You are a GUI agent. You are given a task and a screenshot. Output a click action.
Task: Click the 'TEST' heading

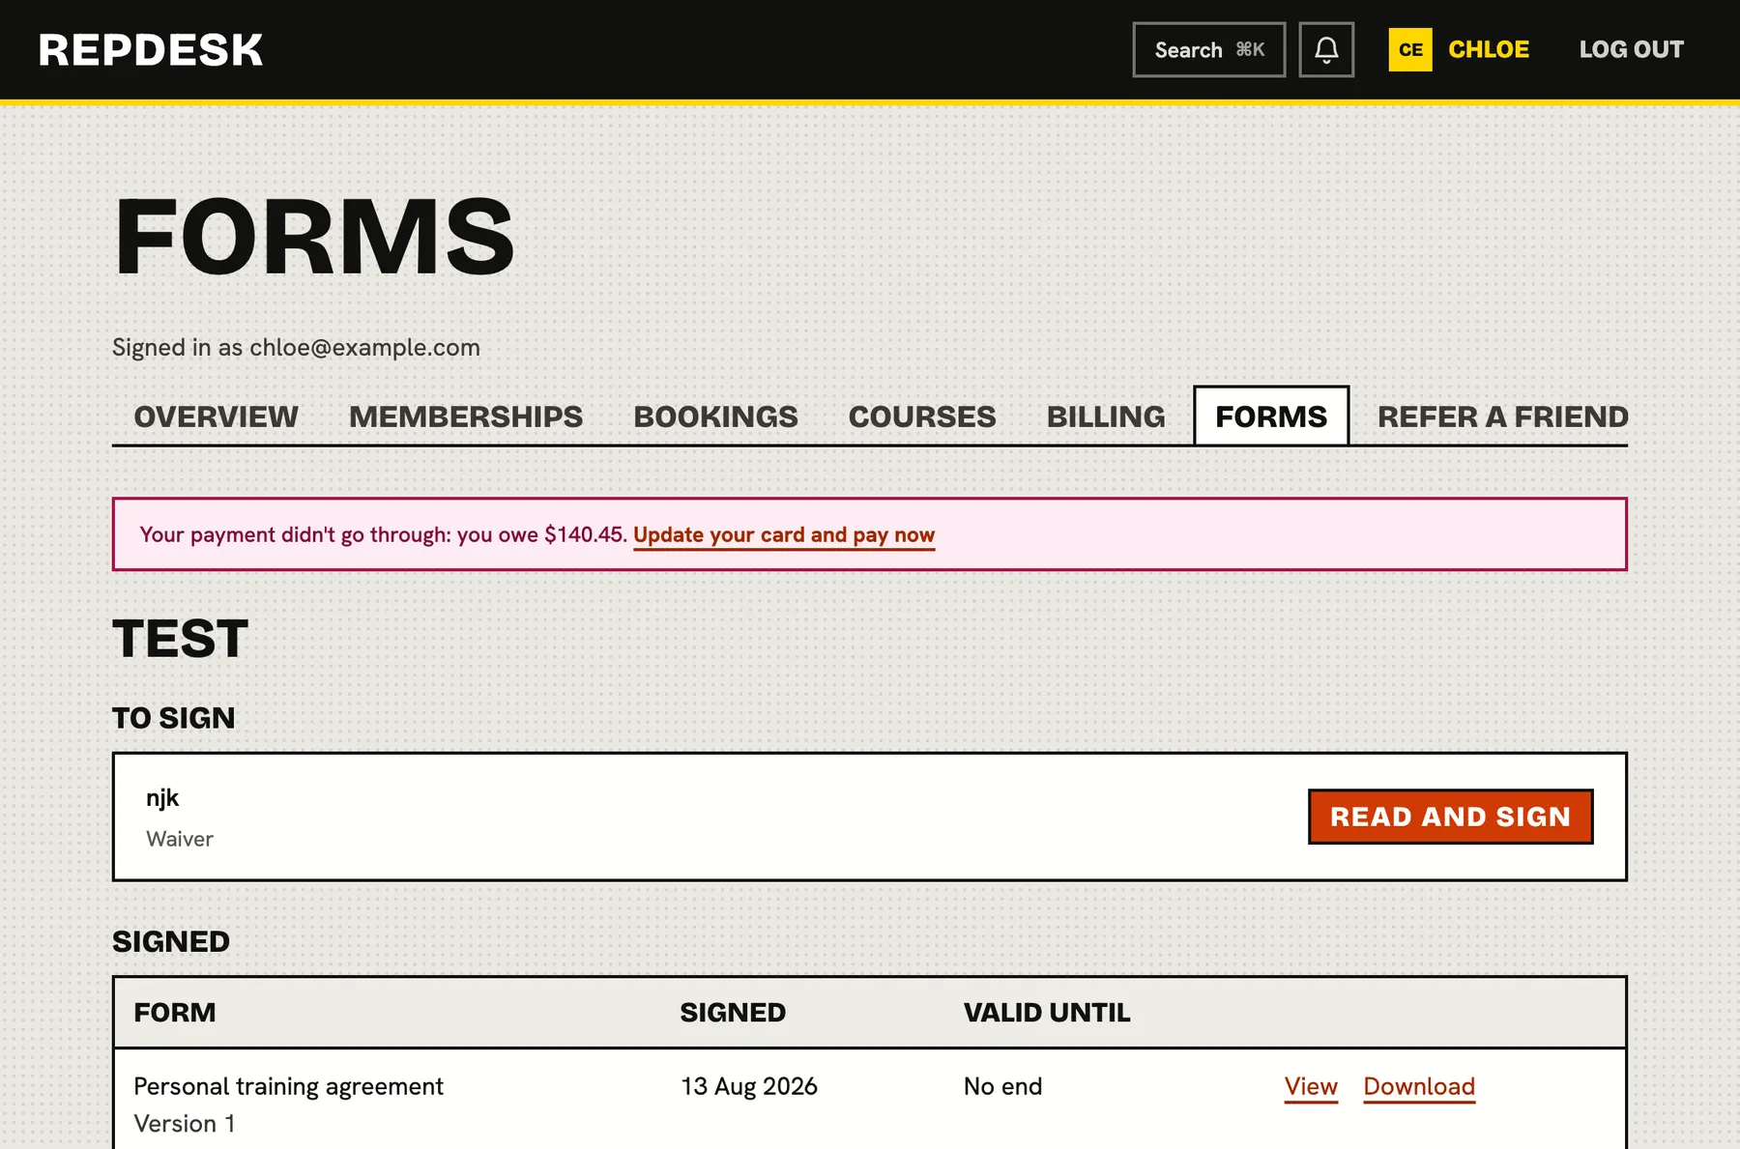click(181, 639)
